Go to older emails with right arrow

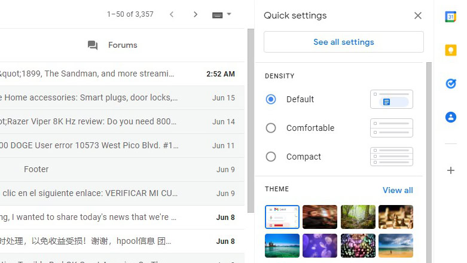pyautogui.click(x=195, y=14)
